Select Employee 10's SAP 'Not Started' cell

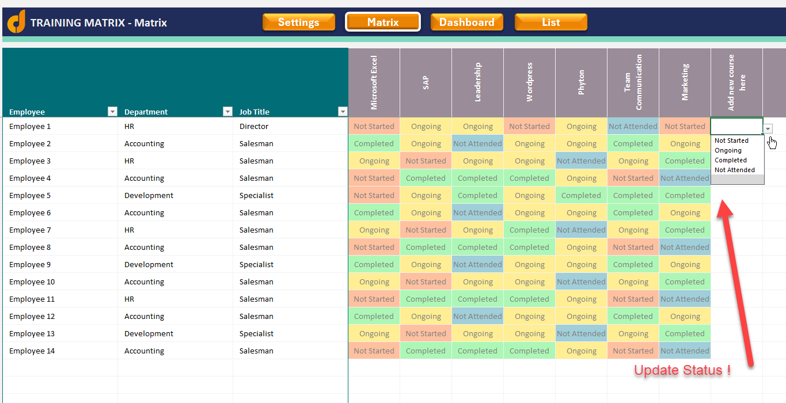pyautogui.click(x=426, y=282)
